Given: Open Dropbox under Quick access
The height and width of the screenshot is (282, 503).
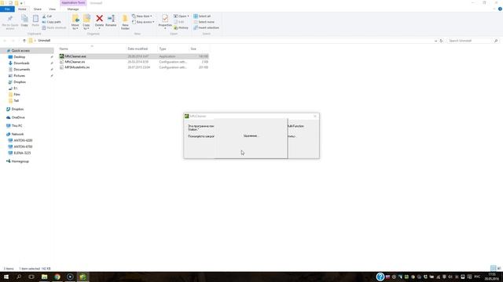Looking at the screenshot, I should pos(20,82).
